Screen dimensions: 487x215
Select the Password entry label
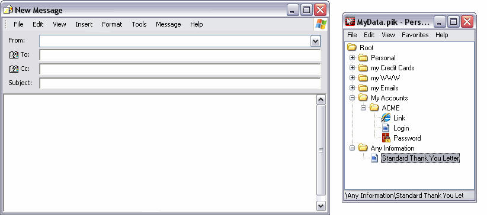click(x=407, y=138)
